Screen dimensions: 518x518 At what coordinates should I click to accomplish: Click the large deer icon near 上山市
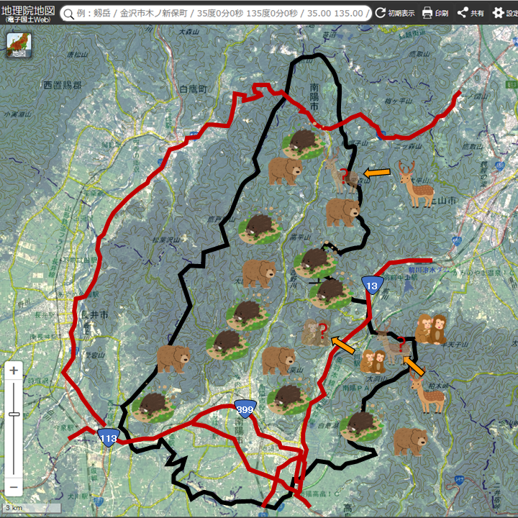coord(414,184)
